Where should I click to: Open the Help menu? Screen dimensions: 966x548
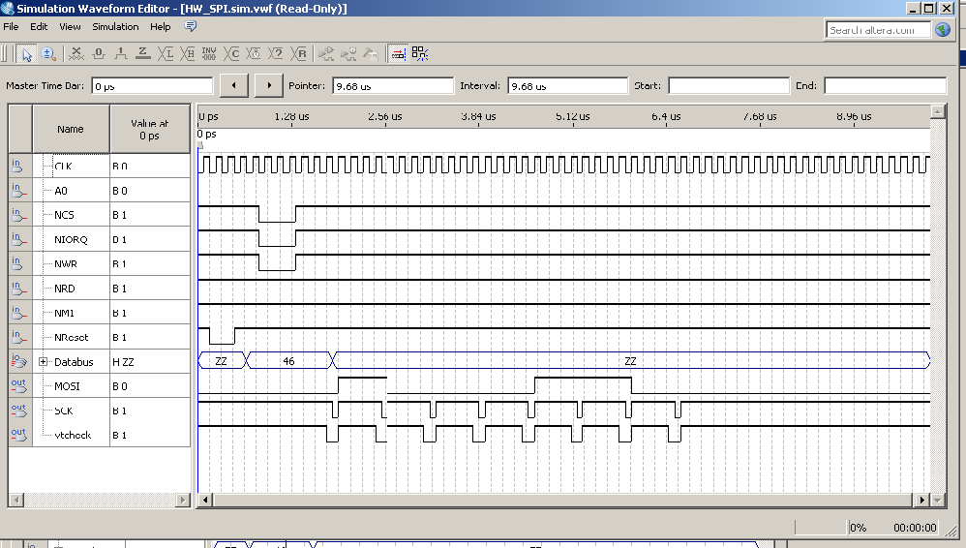click(160, 26)
